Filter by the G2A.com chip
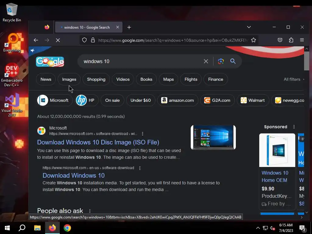The image size is (312, 234). click(x=217, y=100)
